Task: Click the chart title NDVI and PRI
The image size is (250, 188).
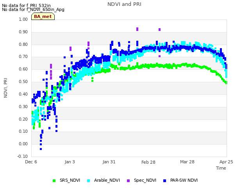Action: tap(124, 4)
